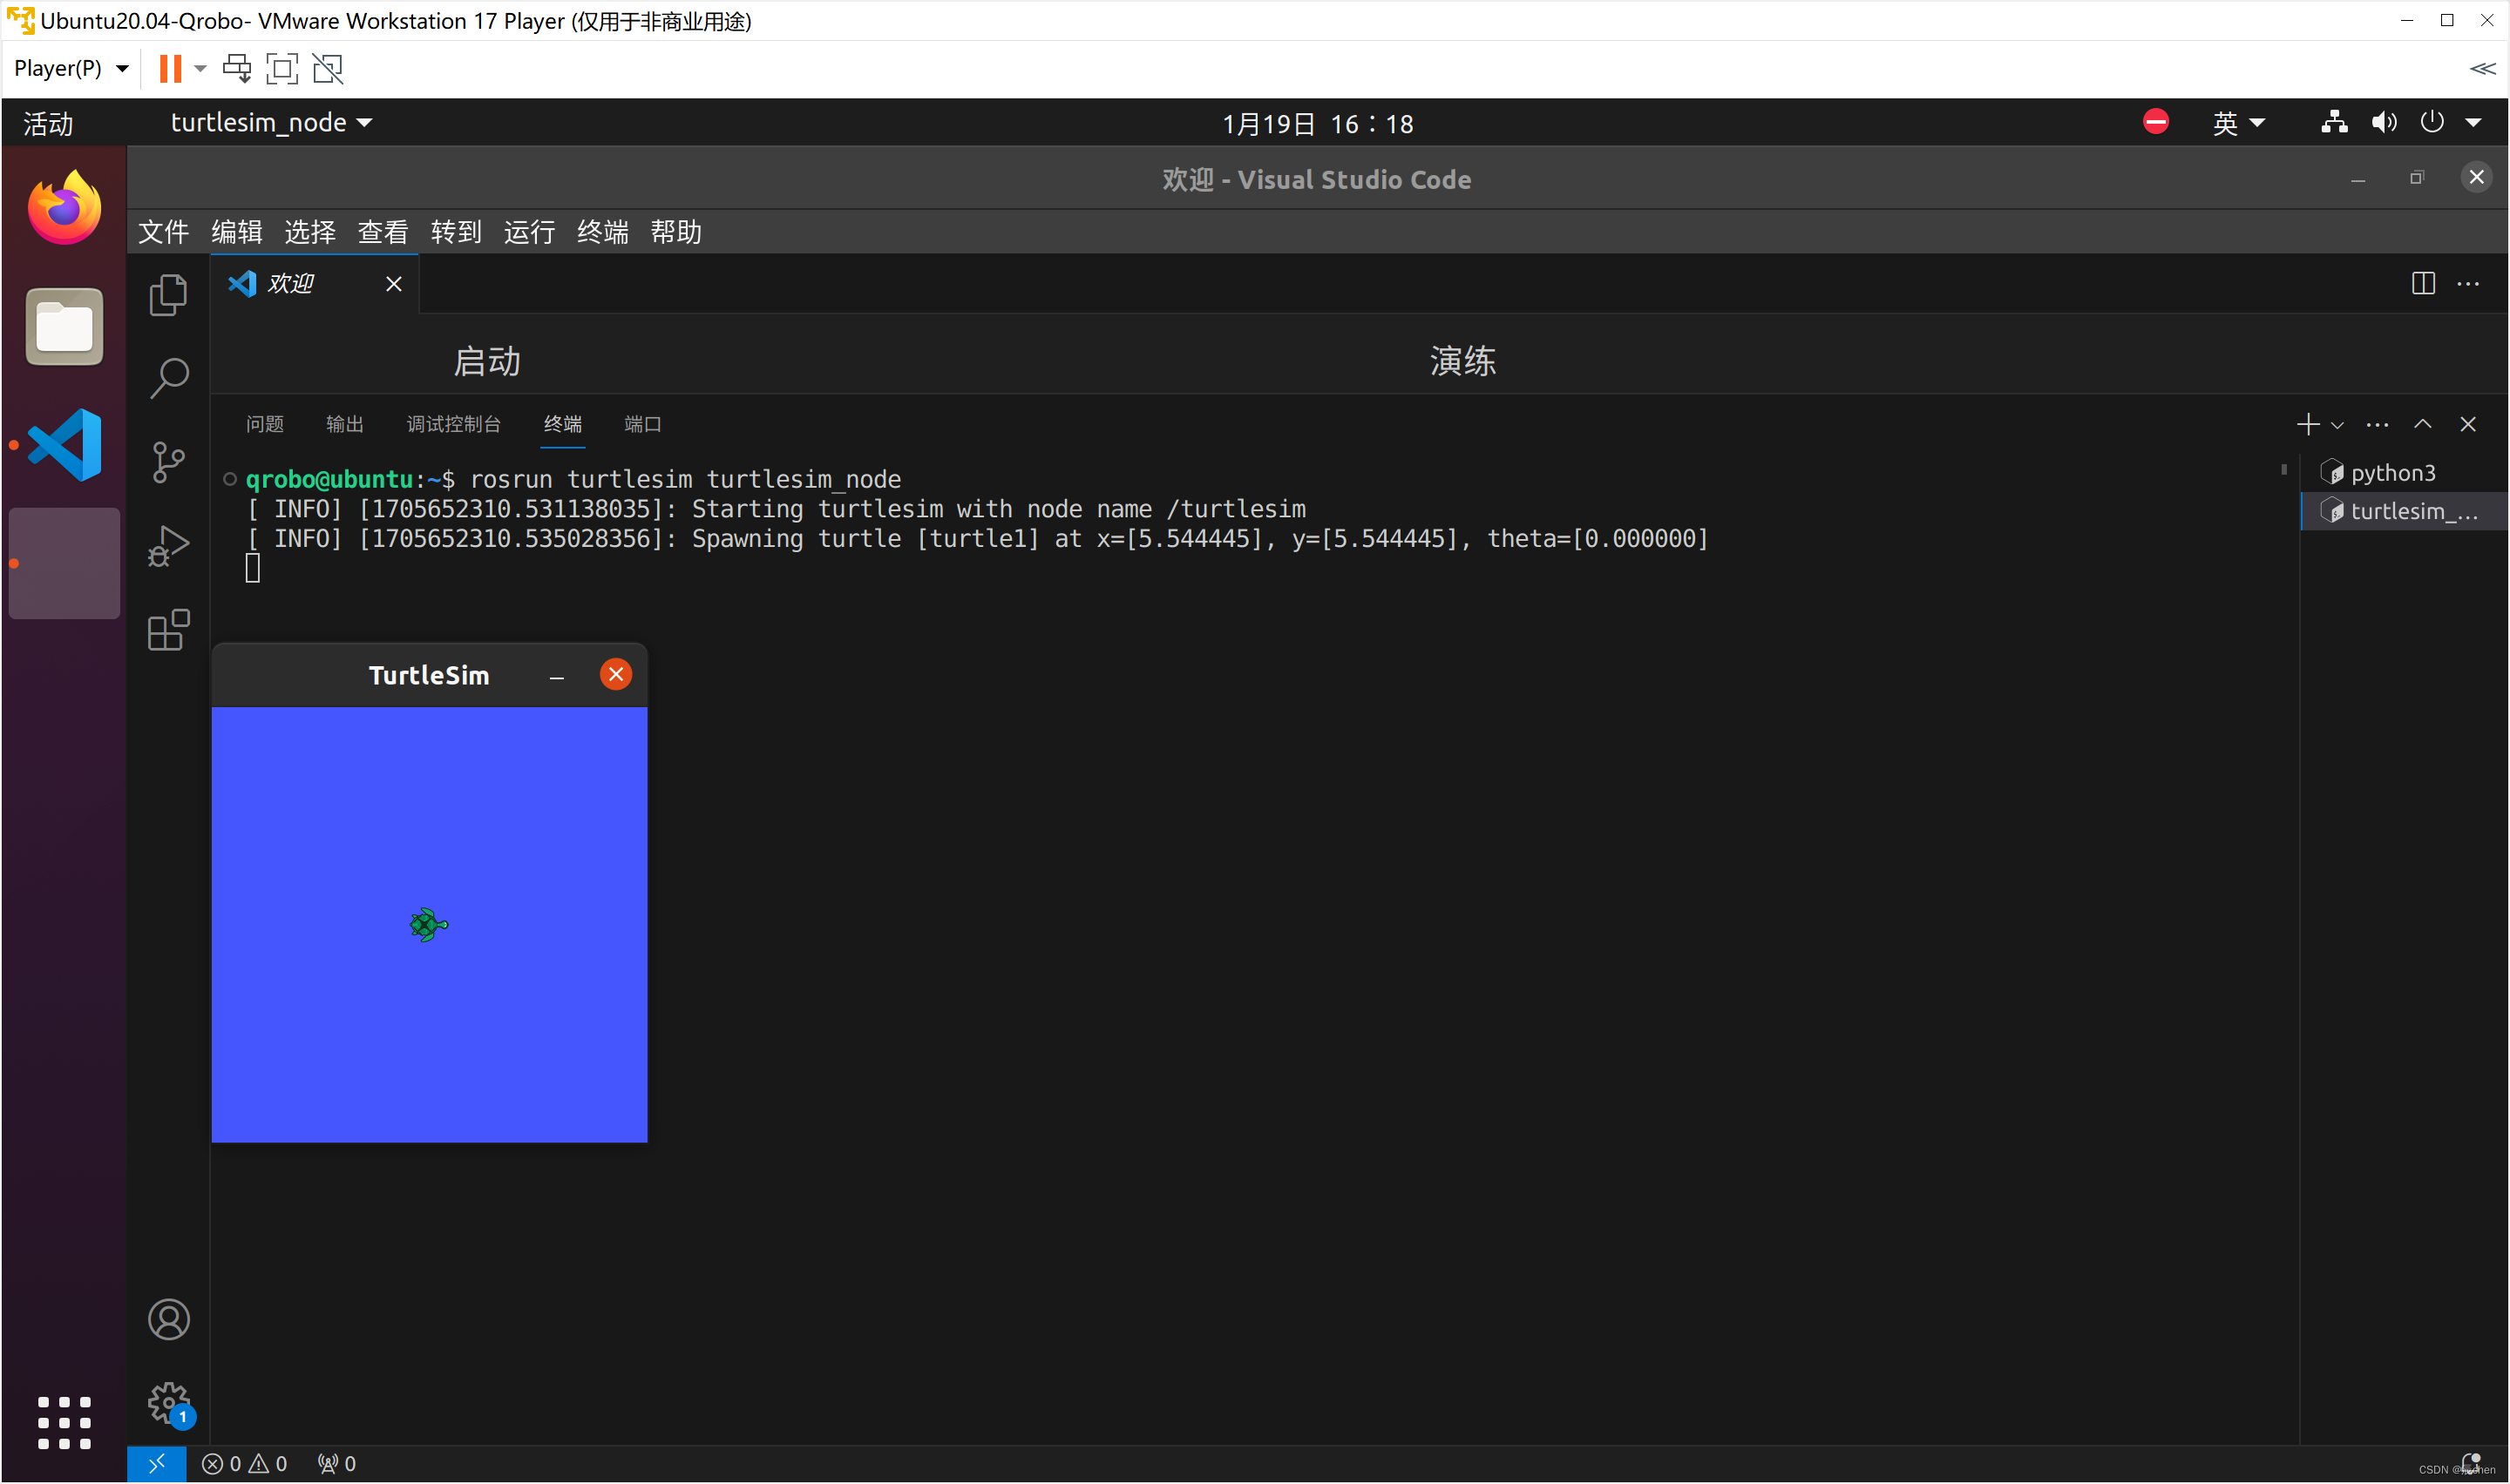This screenshot has width=2510, height=1484.
Task: Open the Search view in activity bar
Action: tap(168, 378)
